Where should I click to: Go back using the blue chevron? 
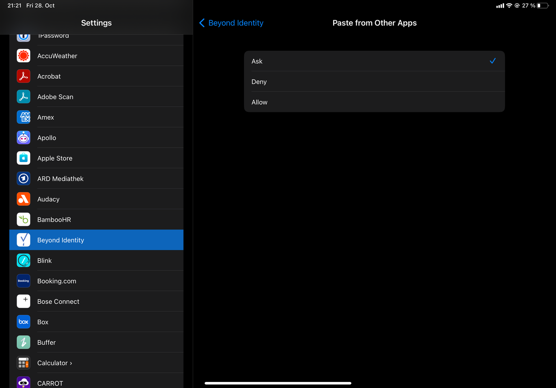pos(202,23)
